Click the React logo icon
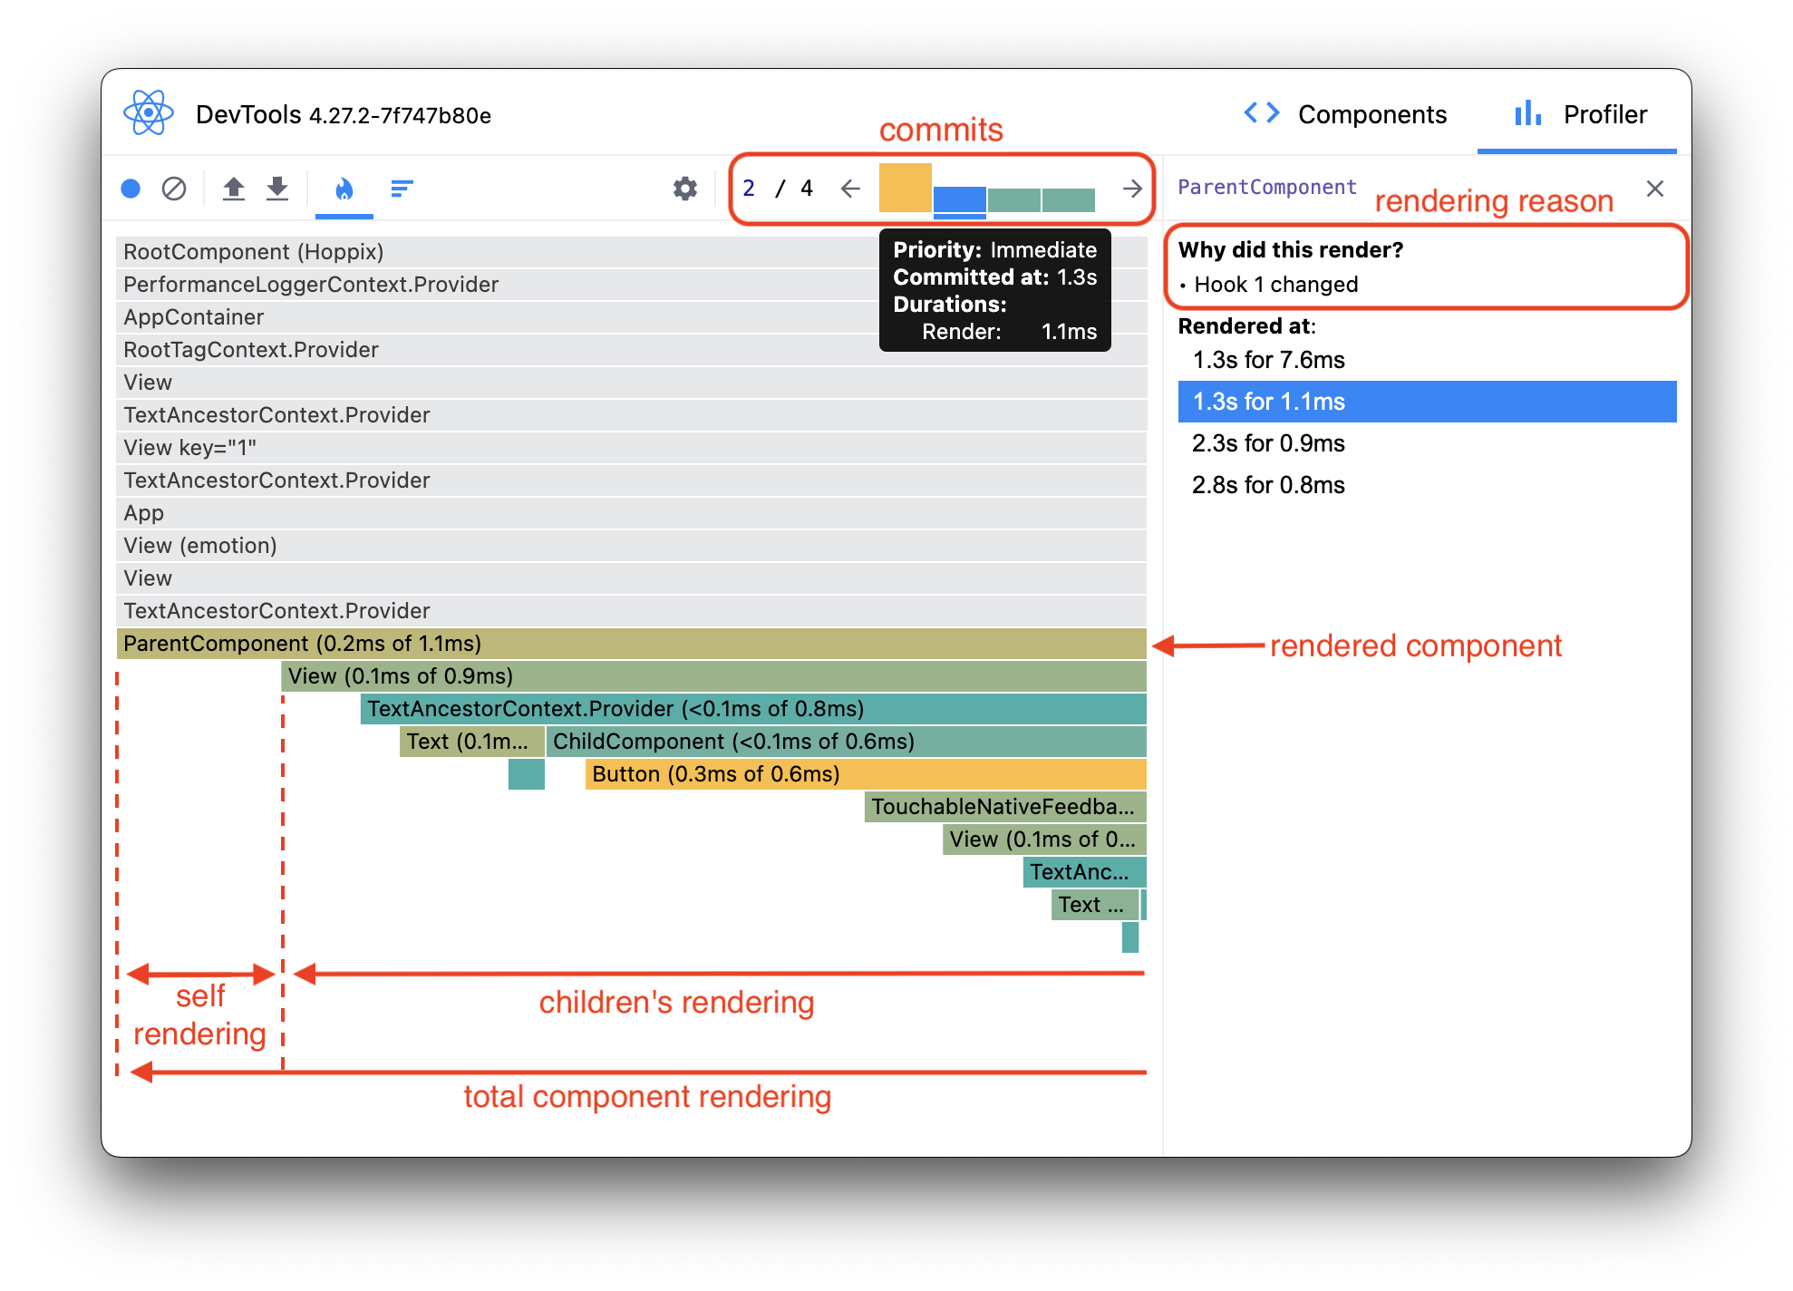 [148, 113]
